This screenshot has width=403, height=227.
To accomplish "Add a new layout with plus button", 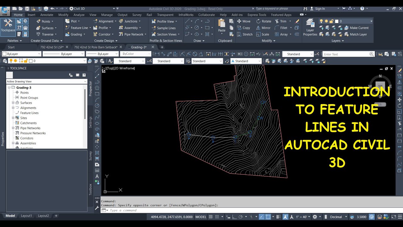I will (56, 216).
